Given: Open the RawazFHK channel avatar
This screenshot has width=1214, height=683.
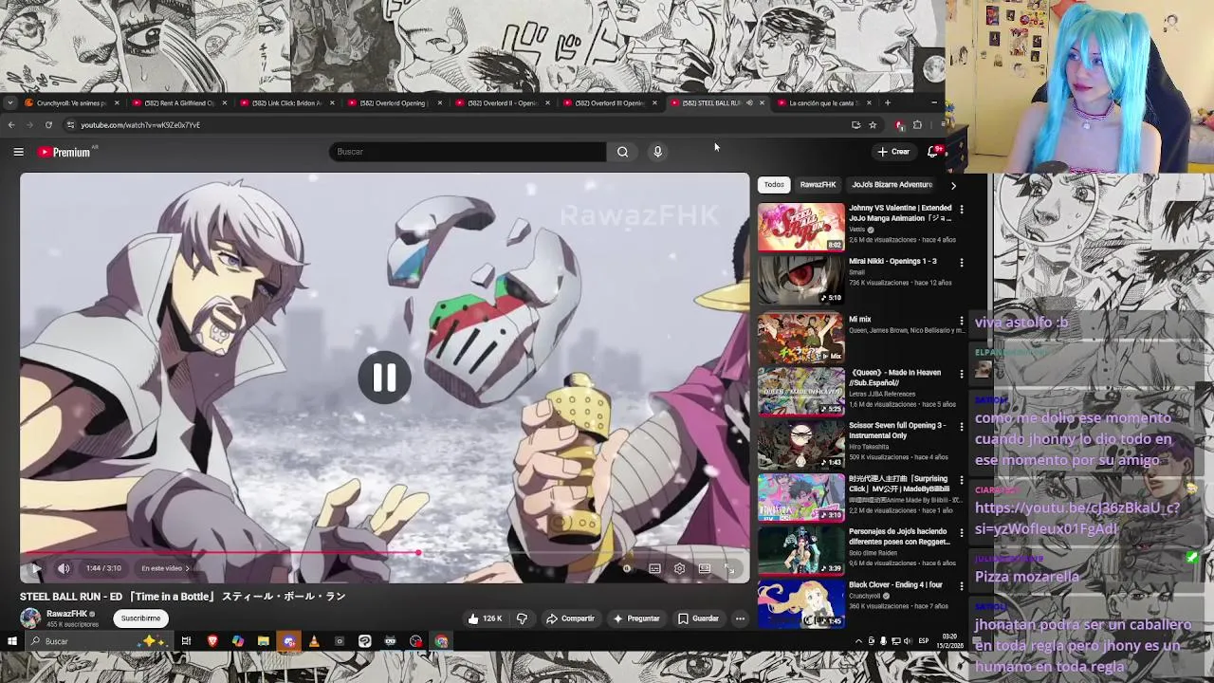Looking at the screenshot, I should pos(30,618).
